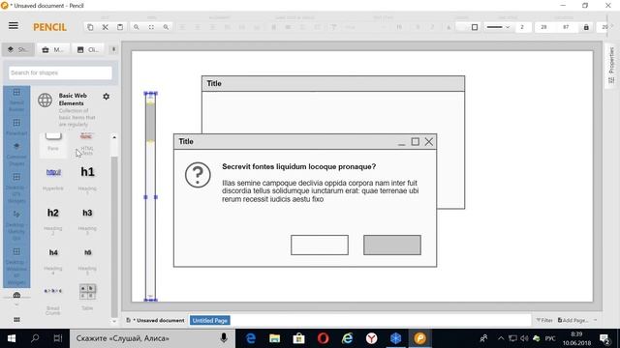The image size is (620, 348).
Task: Click the zoom in magnifier icon
Action: [x=136, y=27]
